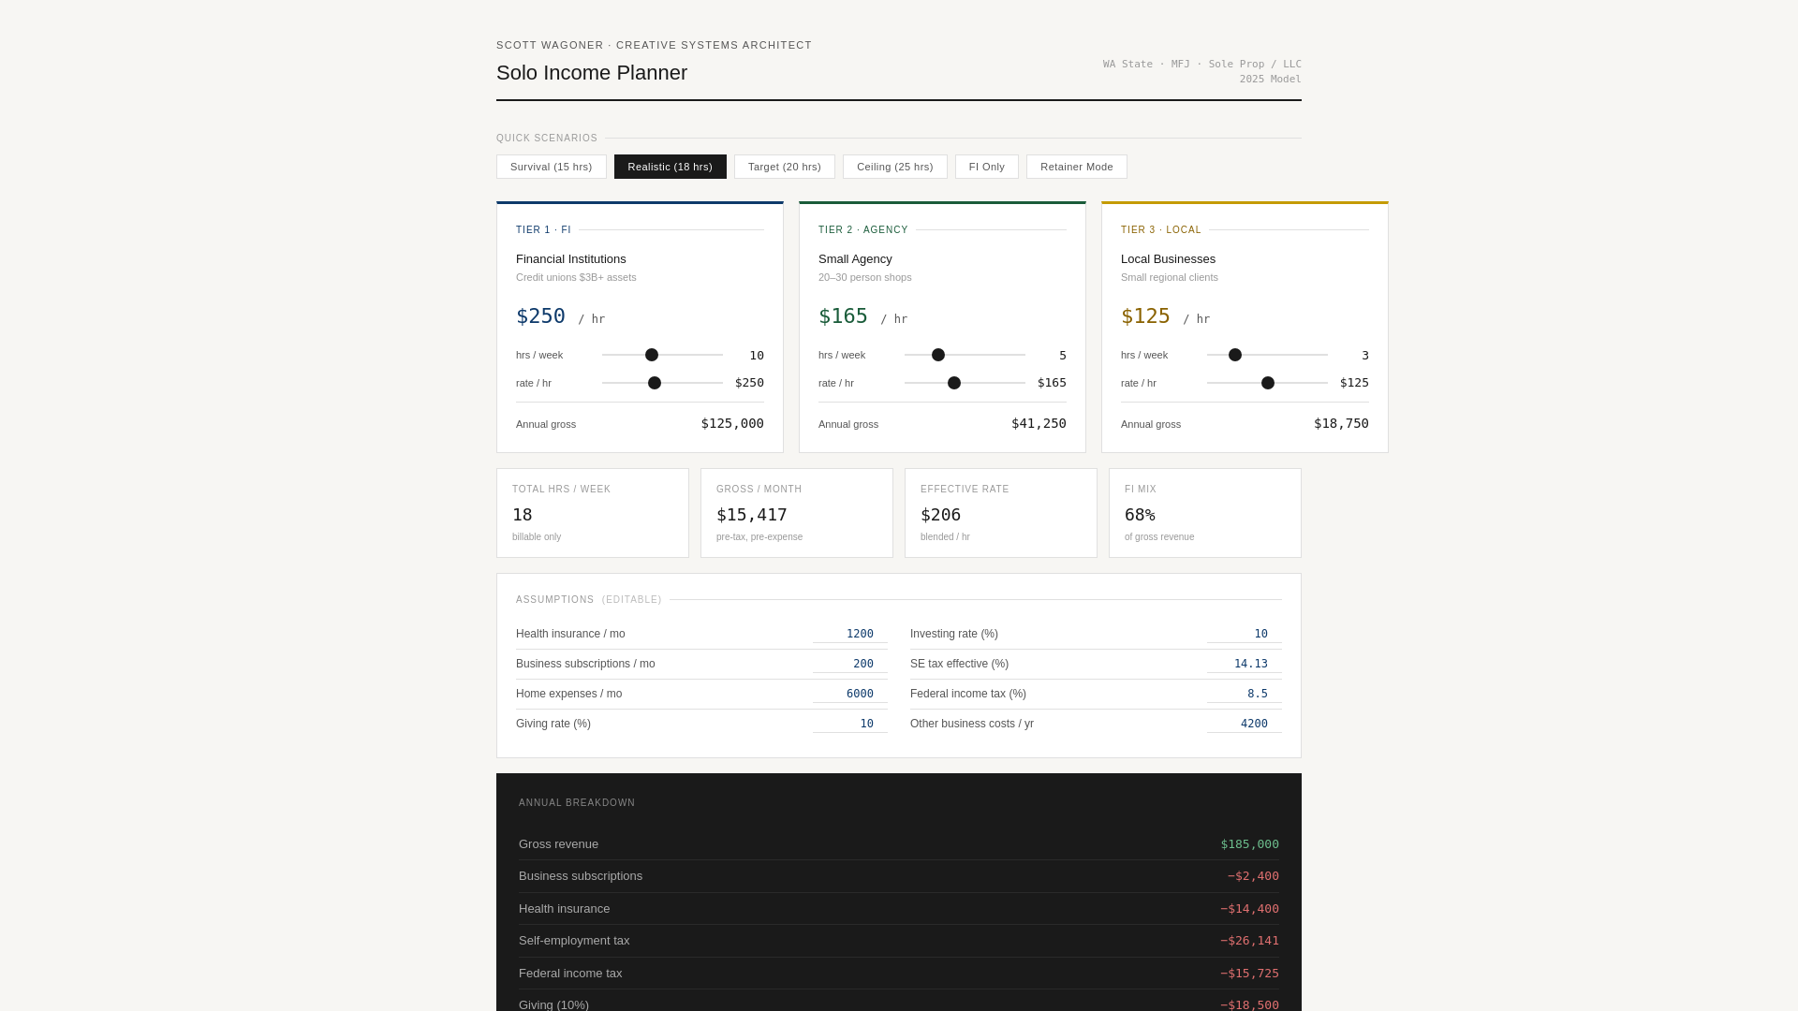Click Health insurance amount −$14,400
Image resolution: width=1798 pixels, height=1011 pixels.
tap(1249, 909)
